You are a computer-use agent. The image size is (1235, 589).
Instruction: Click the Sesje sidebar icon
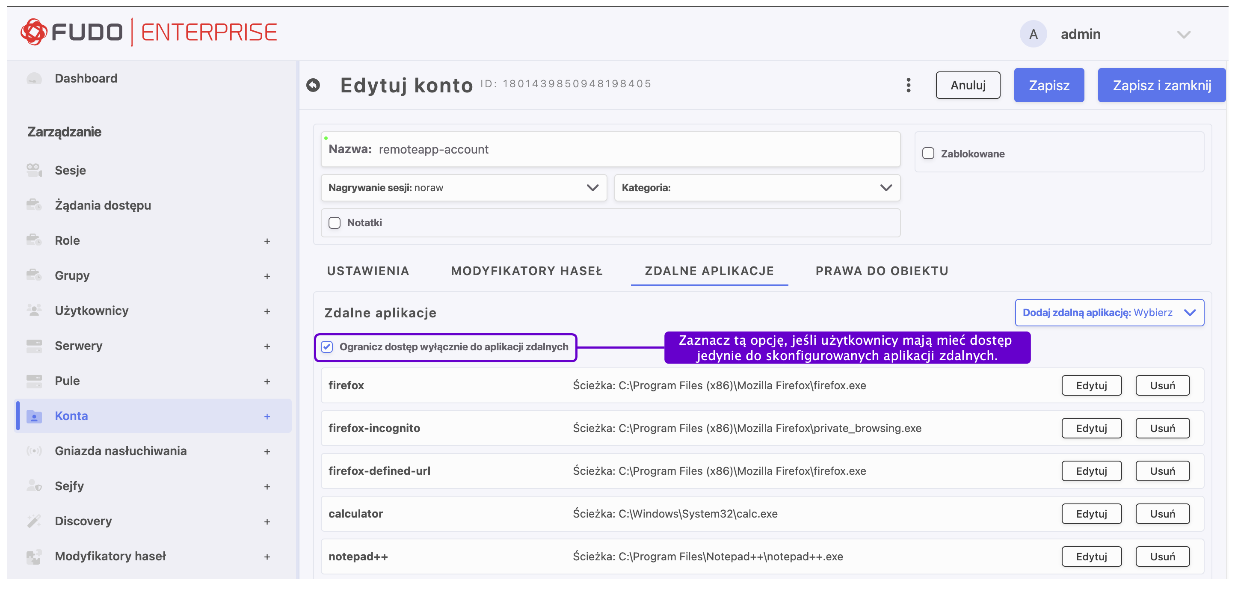click(x=34, y=170)
